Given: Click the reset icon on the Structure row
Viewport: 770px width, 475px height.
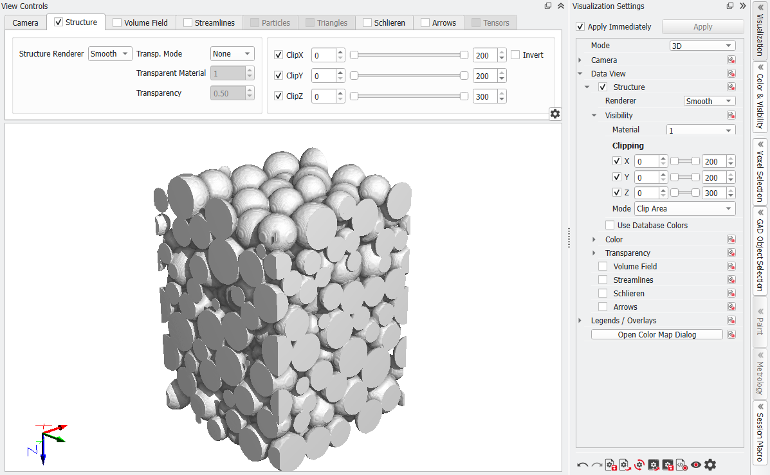Looking at the screenshot, I should pyautogui.click(x=731, y=87).
